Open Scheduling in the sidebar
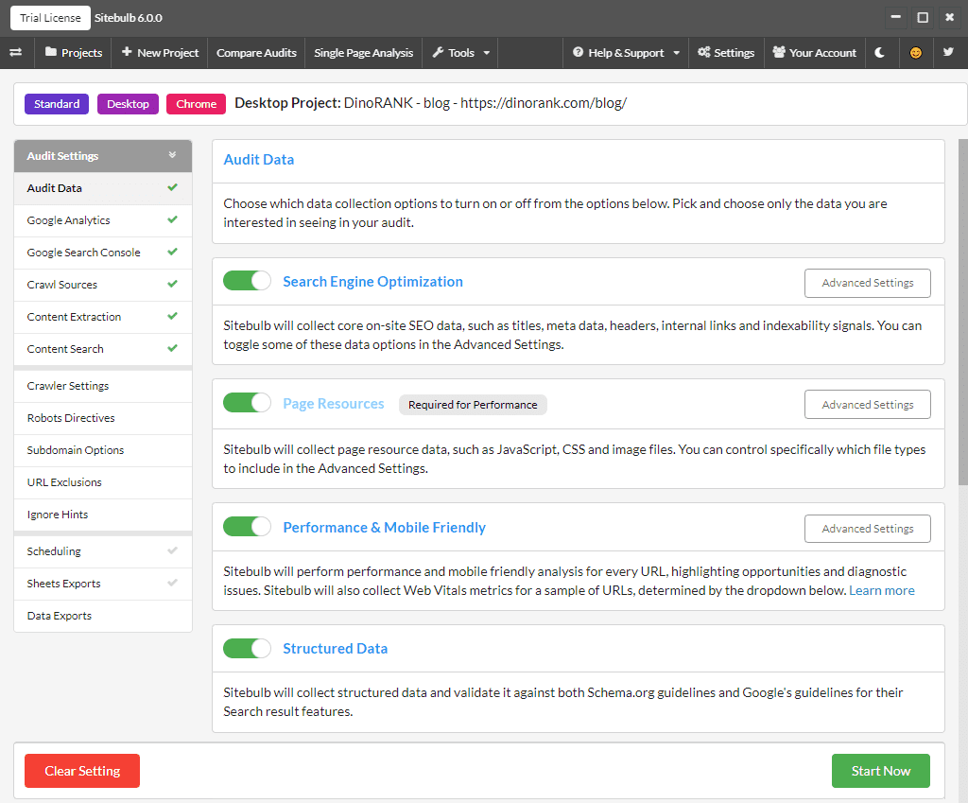 click(x=103, y=551)
